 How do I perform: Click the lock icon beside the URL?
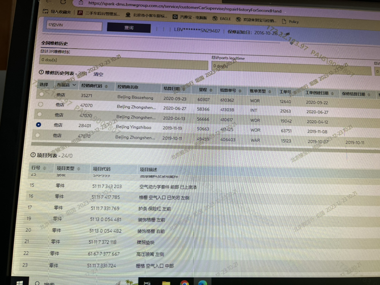[81, 3]
